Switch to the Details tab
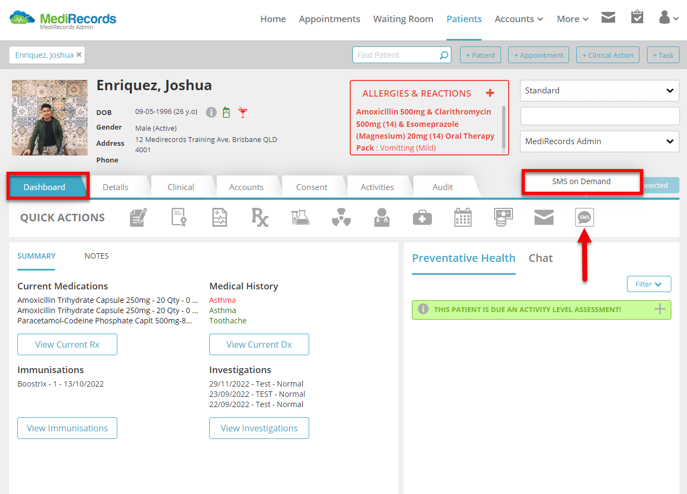687x494 pixels. coord(116,187)
